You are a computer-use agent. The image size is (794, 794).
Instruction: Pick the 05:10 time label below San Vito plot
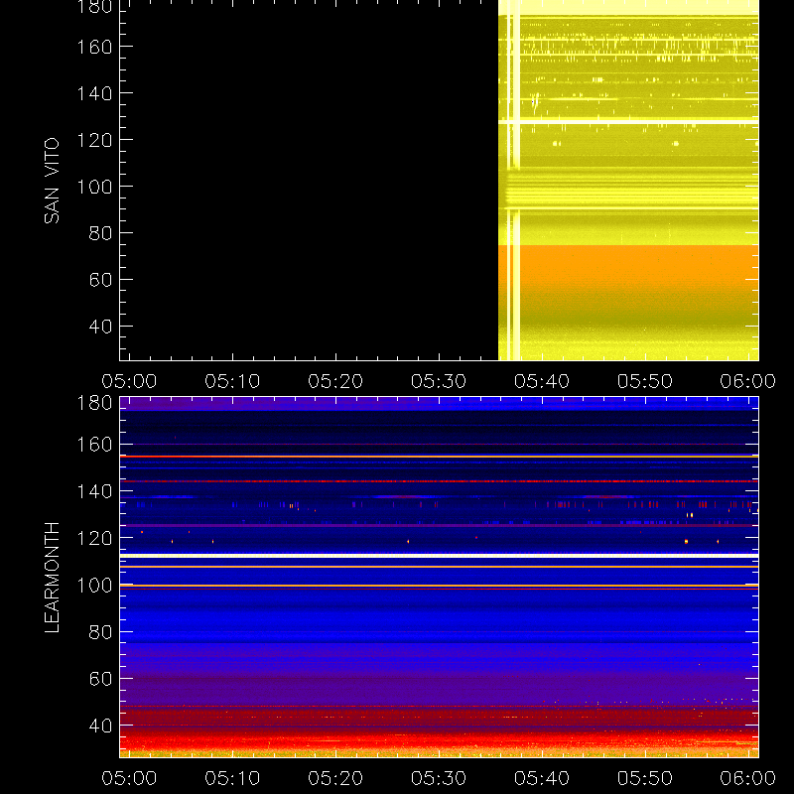click(232, 381)
